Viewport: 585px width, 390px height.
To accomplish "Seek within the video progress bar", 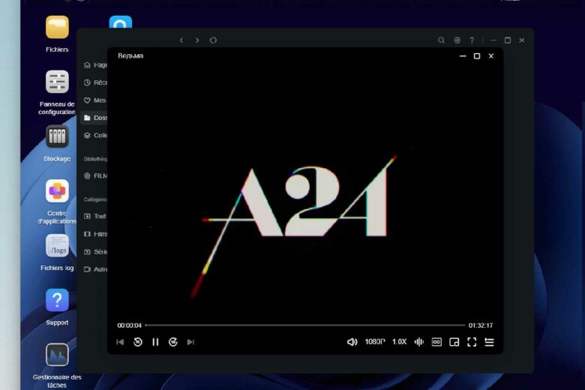I will click(304, 325).
